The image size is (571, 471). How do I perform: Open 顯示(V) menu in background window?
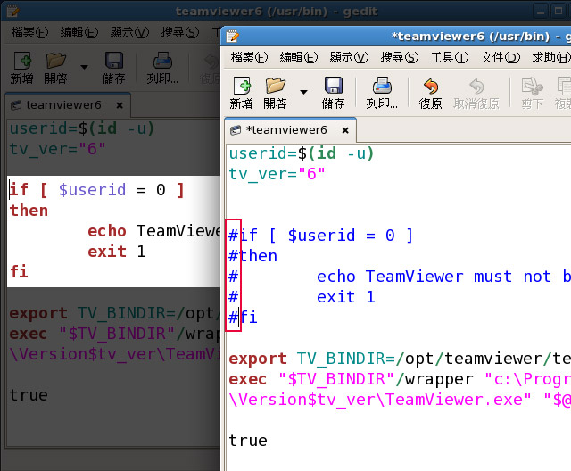click(x=129, y=33)
